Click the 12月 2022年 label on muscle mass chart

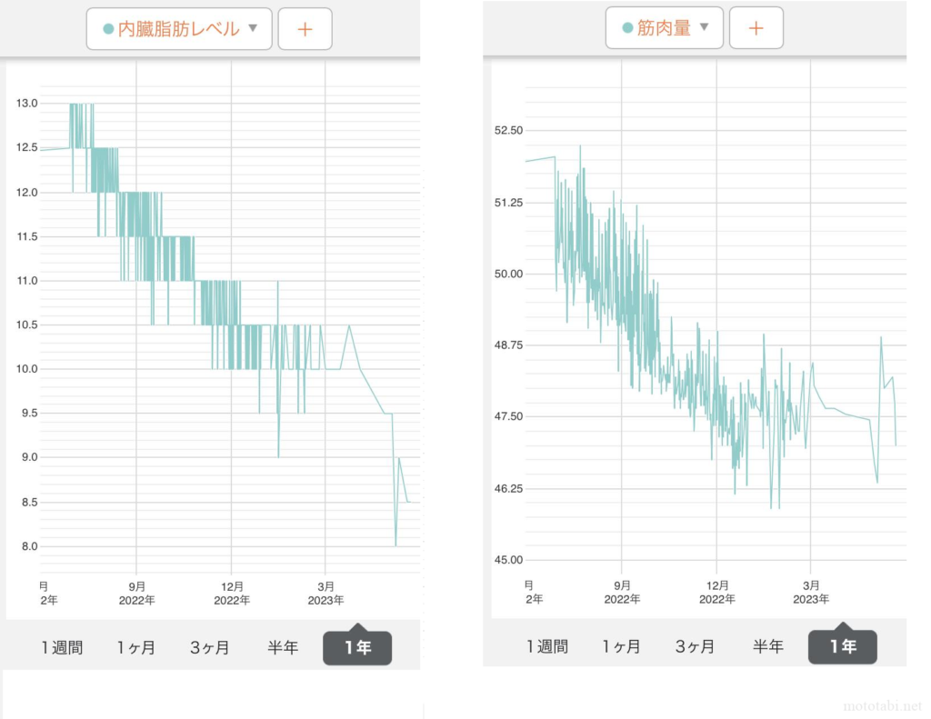coord(717,592)
